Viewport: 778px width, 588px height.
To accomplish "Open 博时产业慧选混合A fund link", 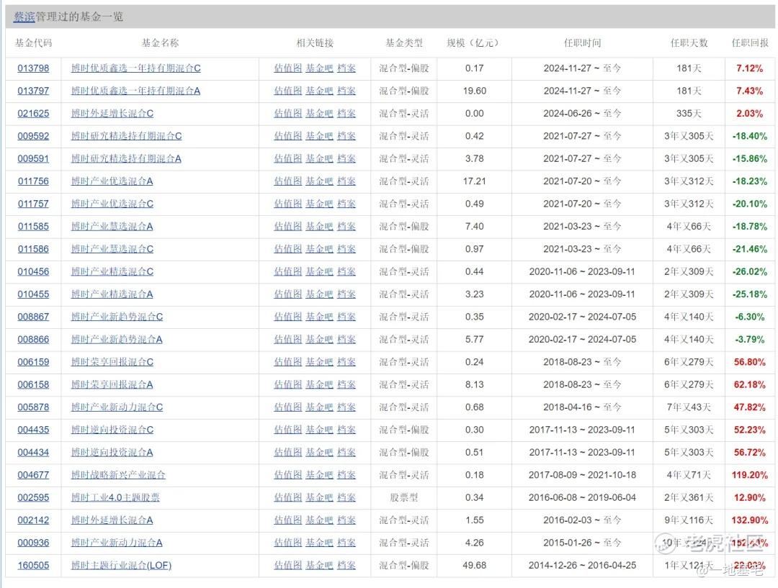I will click(112, 227).
